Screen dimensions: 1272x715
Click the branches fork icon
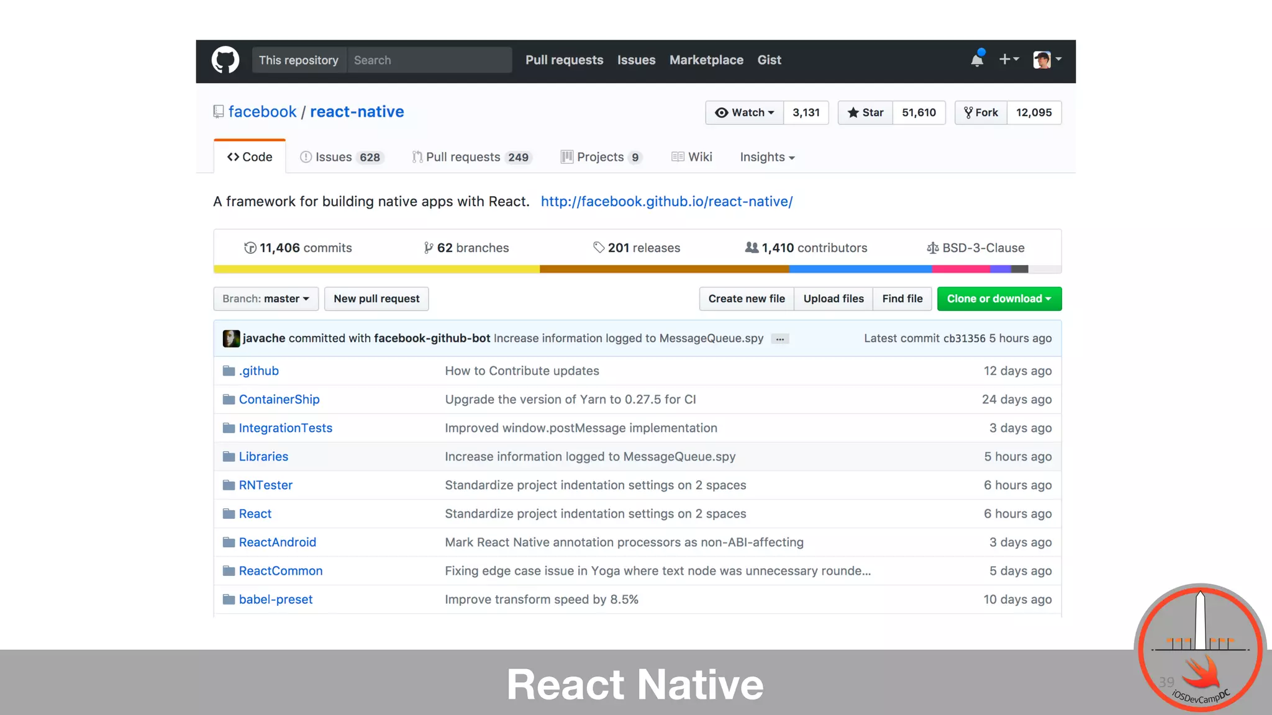click(x=428, y=248)
